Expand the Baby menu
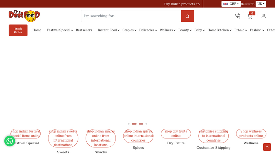275x155 pixels. tap(199, 30)
